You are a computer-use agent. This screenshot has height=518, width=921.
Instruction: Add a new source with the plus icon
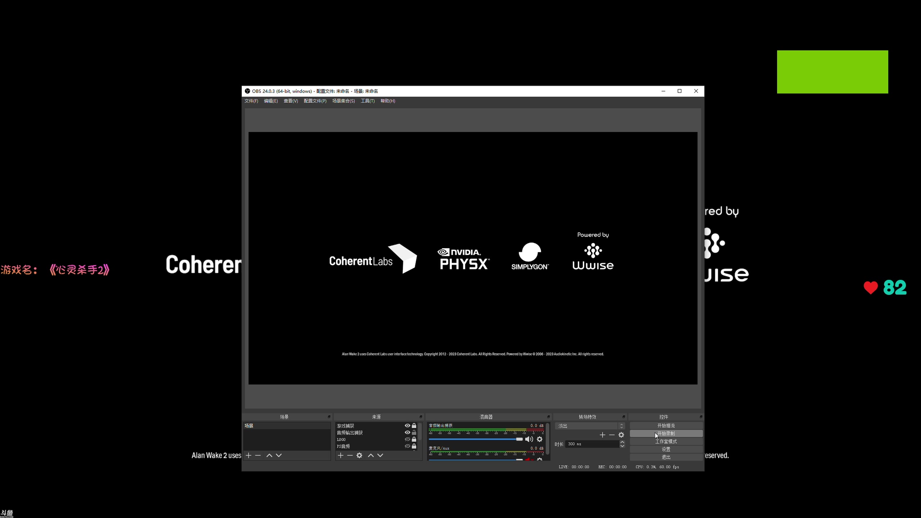[340, 455]
